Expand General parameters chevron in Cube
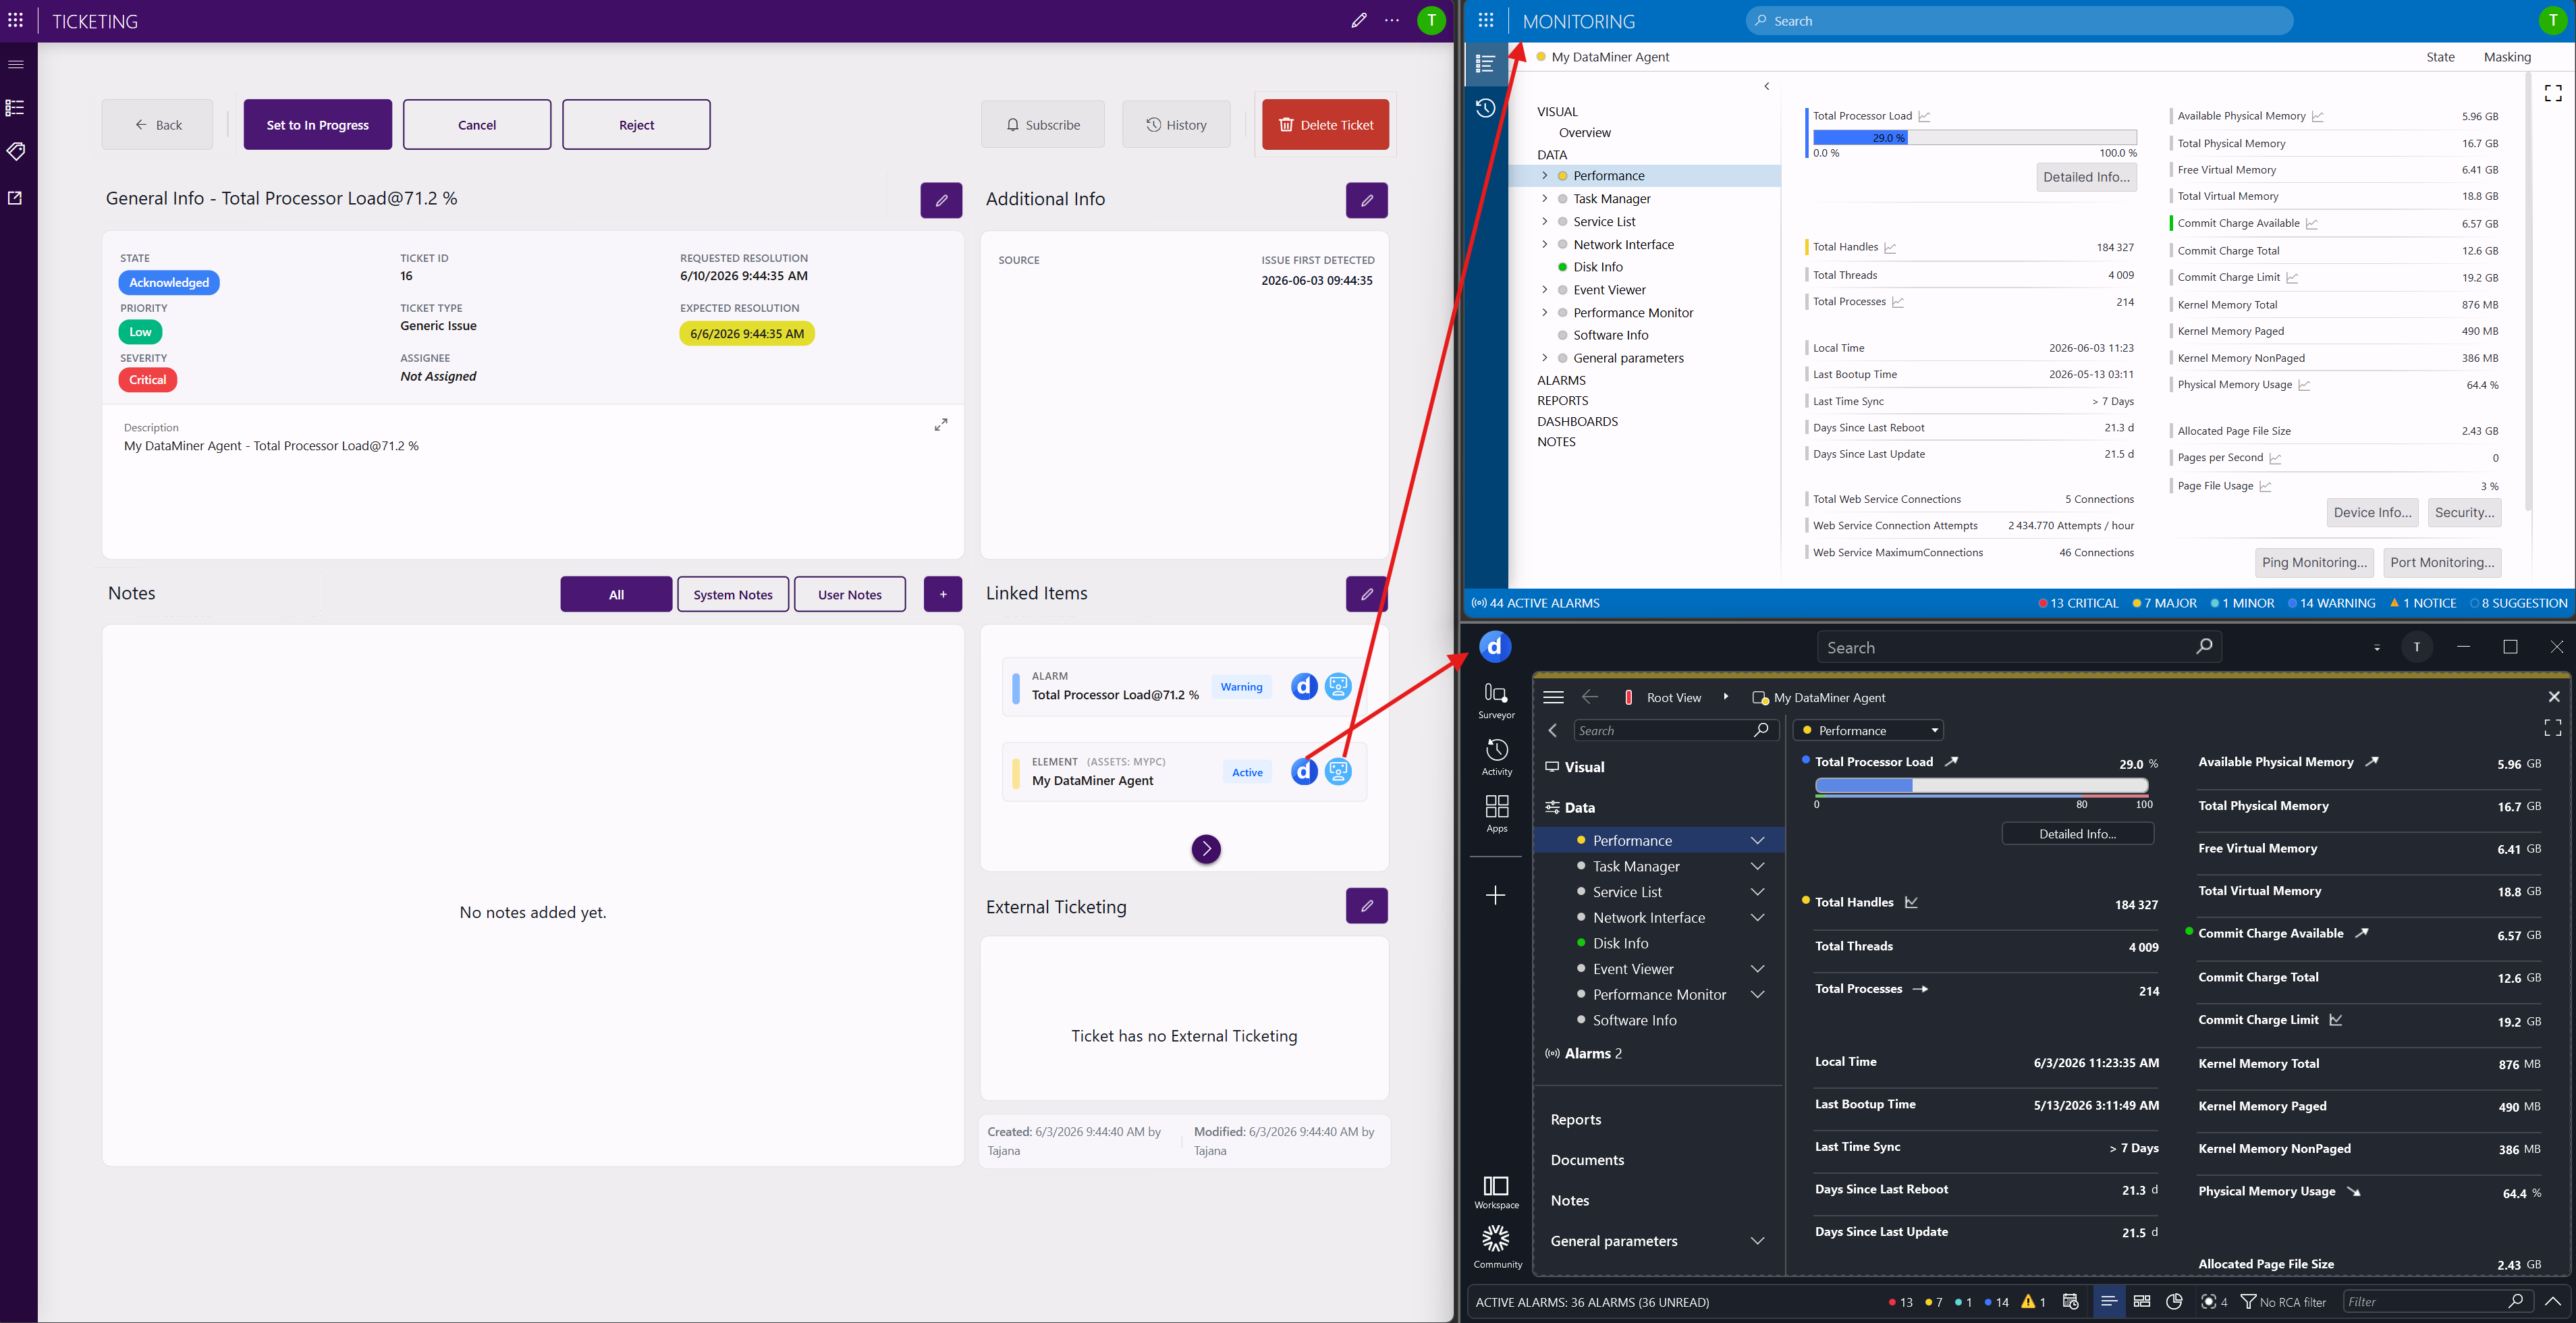The width and height of the screenshot is (2576, 1323). tap(1757, 1241)
